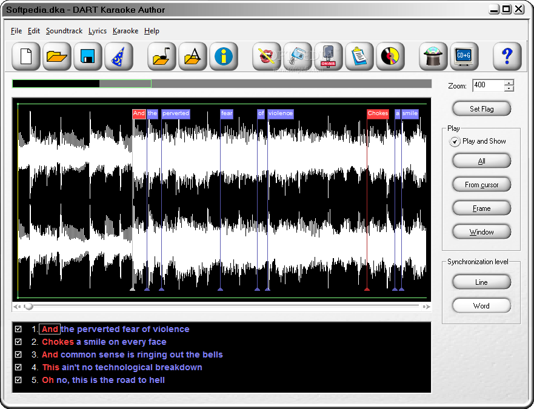Open the wizard hat icon
The height and width of the screenshot is (409, 534).
119,57
